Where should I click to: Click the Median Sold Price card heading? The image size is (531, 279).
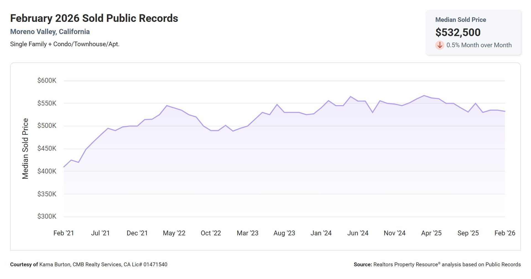[x=460, y=20]
